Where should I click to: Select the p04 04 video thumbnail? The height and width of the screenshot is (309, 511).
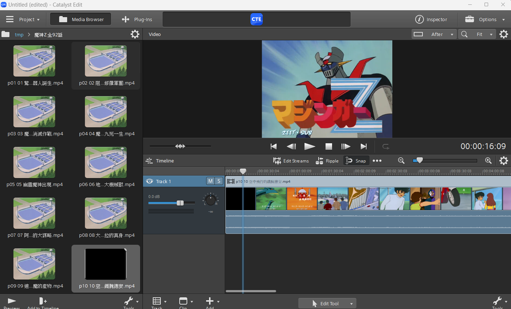point(106,112)
